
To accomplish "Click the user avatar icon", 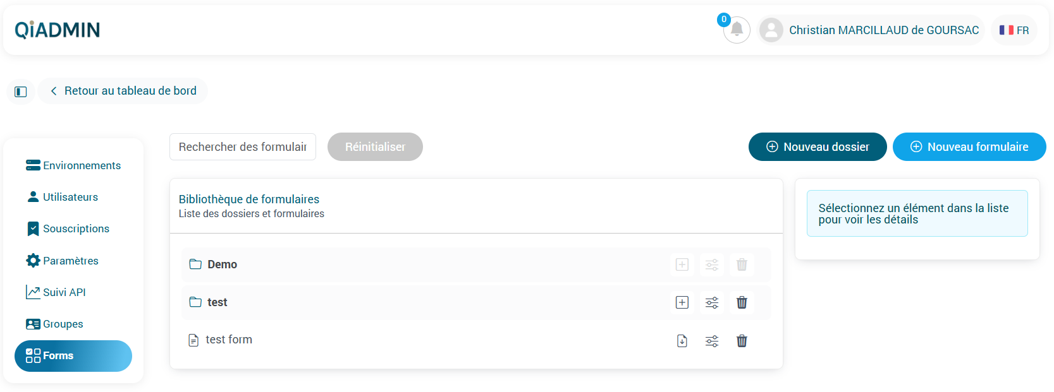I will tap(771, 30).
